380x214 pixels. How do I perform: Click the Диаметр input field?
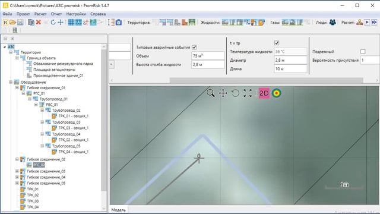point(290,60)
